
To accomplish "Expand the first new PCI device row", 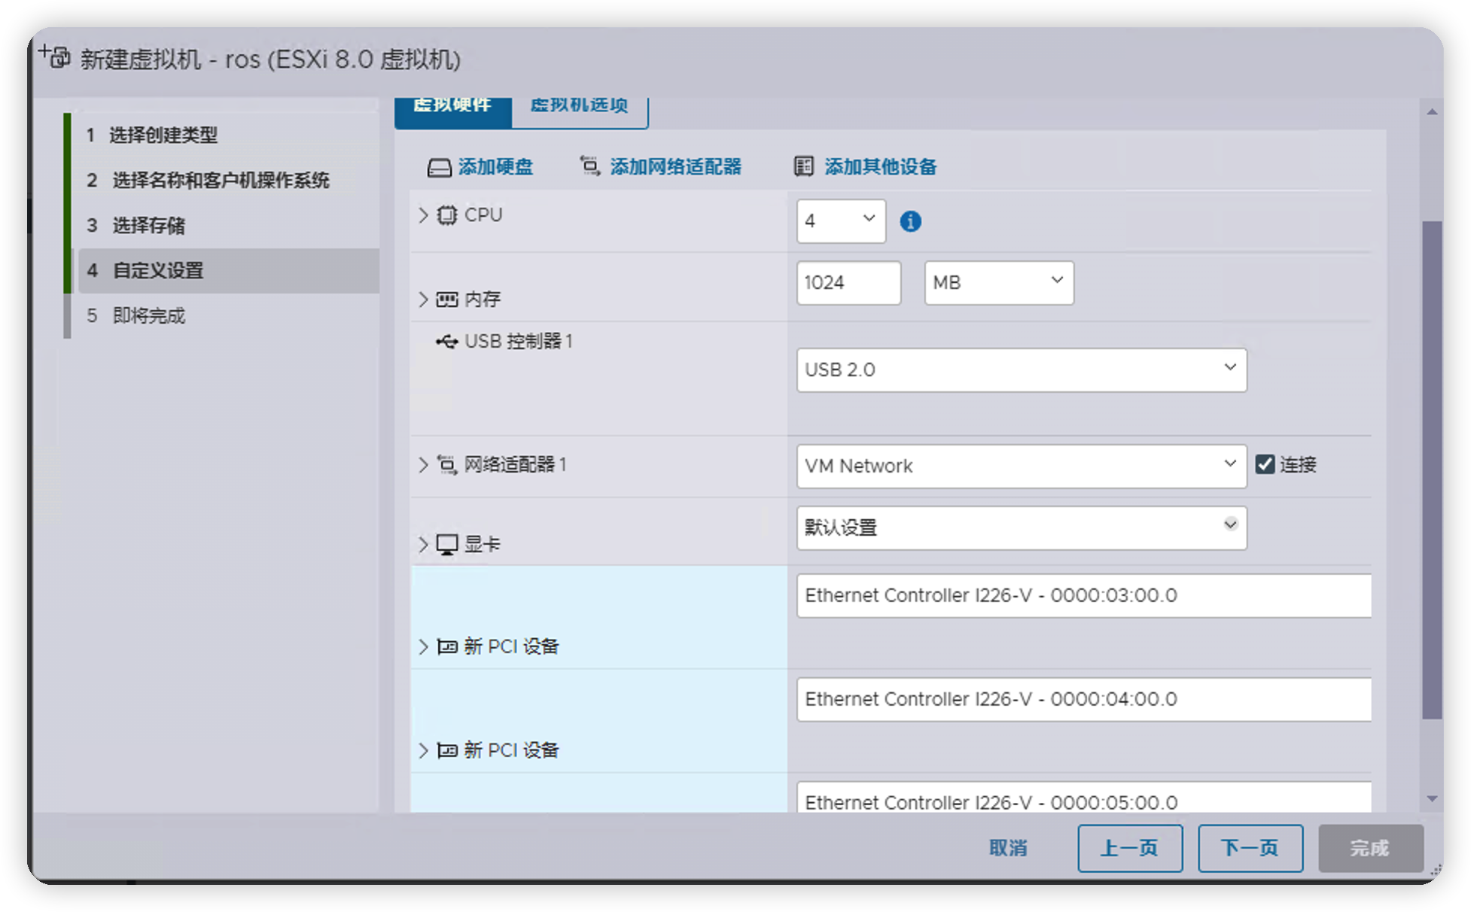I will [423, 646].
